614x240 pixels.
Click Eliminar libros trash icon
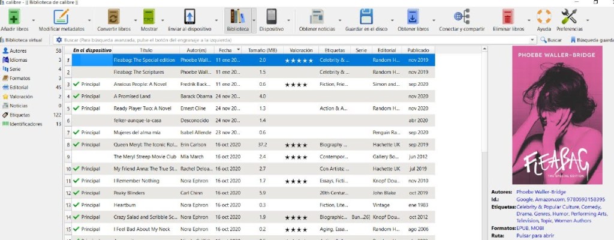point(507,17)
